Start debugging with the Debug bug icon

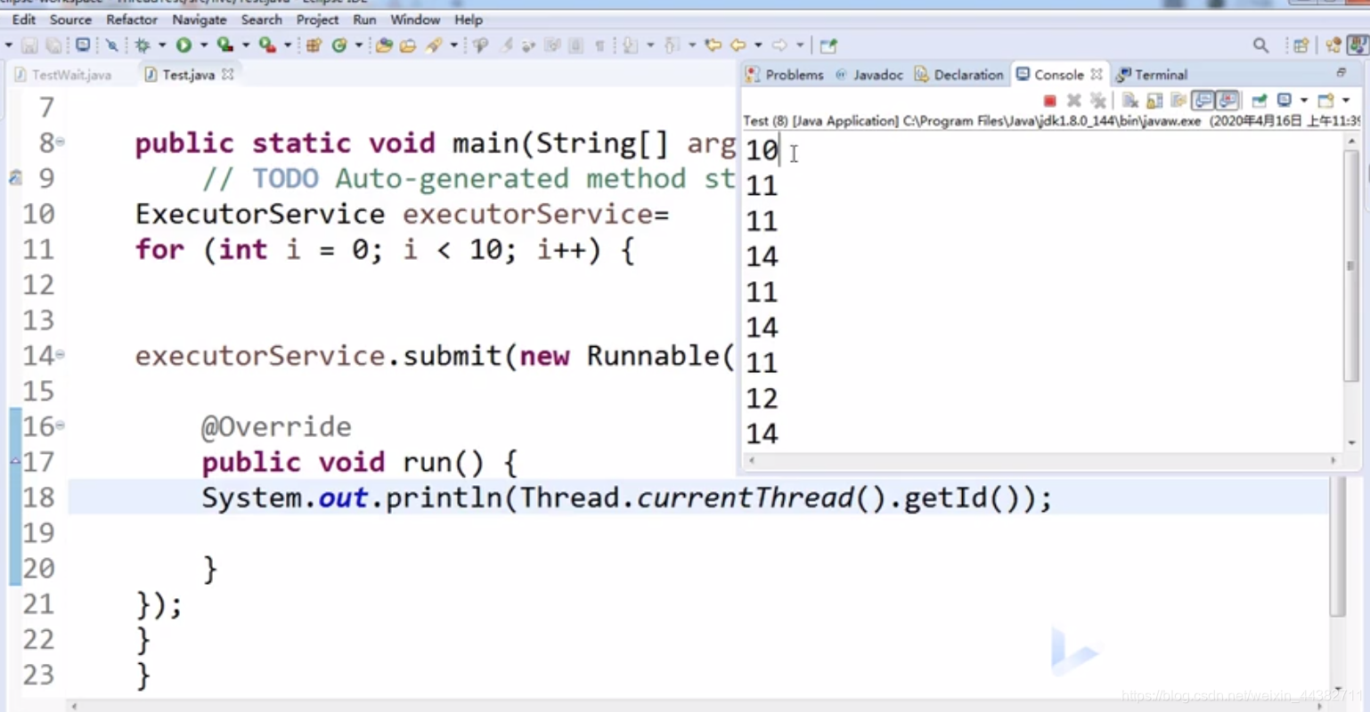click(x=143, y=45)
